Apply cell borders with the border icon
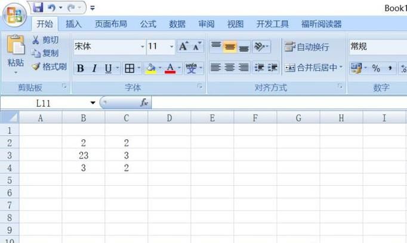The image size is (407, 243). (129, 68)
